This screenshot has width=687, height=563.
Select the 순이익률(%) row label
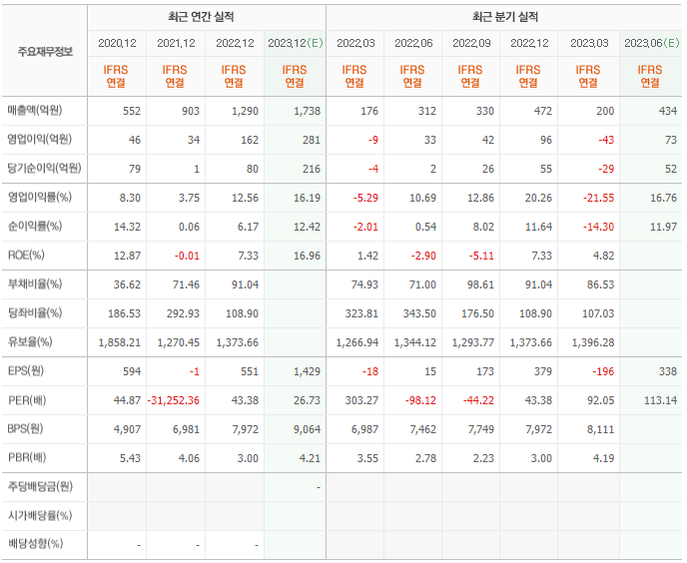click(x=35, y=226)
